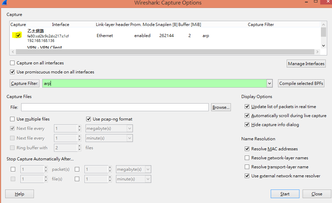332x203 pixels.
Task: Compile selected BPFs
Action: (x=301, y=83)
